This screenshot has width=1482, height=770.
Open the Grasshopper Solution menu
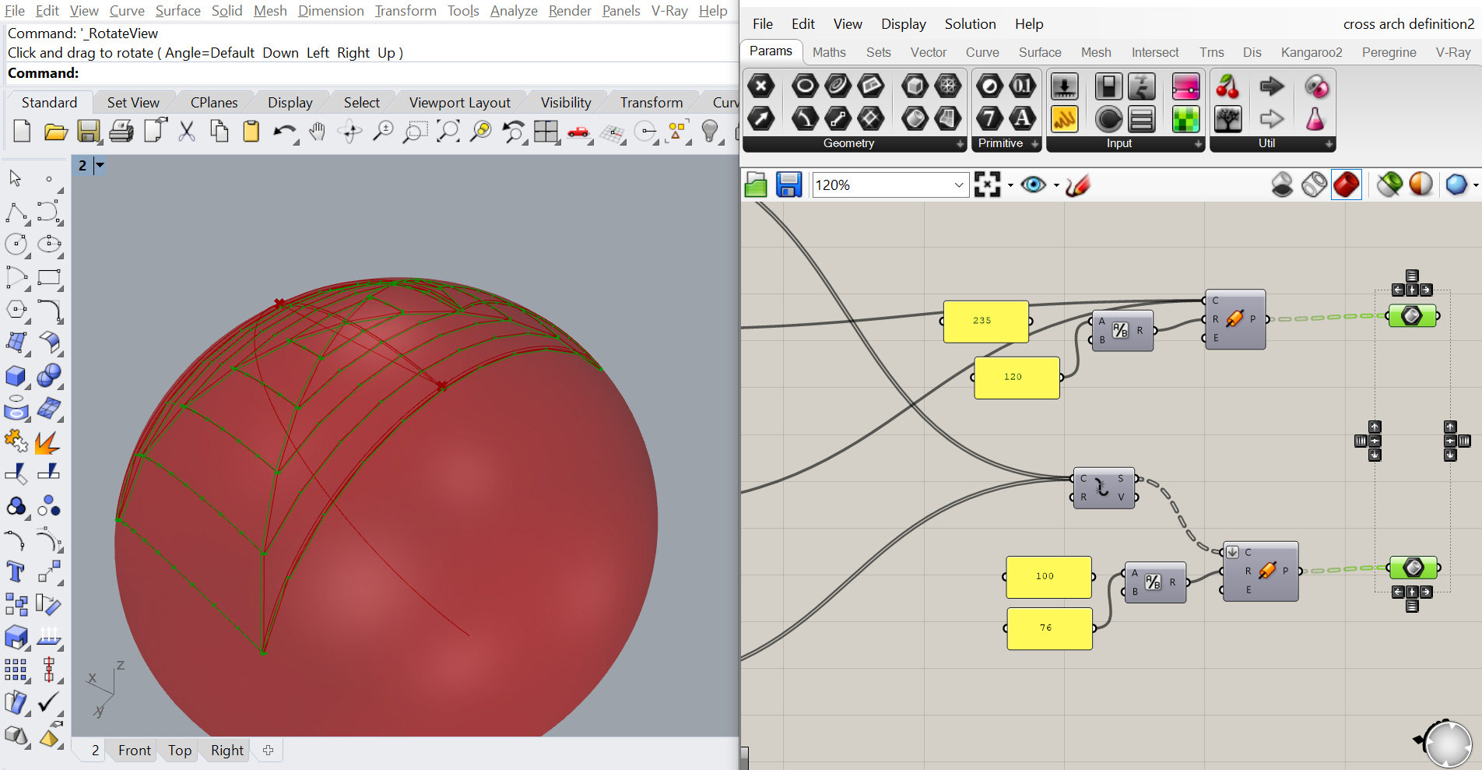970,24
